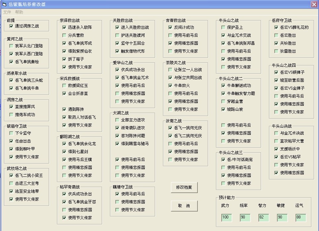Uncheck 坚守十五回合
Viewport: 319px width, 231px height.
click(x=117, y=43)
